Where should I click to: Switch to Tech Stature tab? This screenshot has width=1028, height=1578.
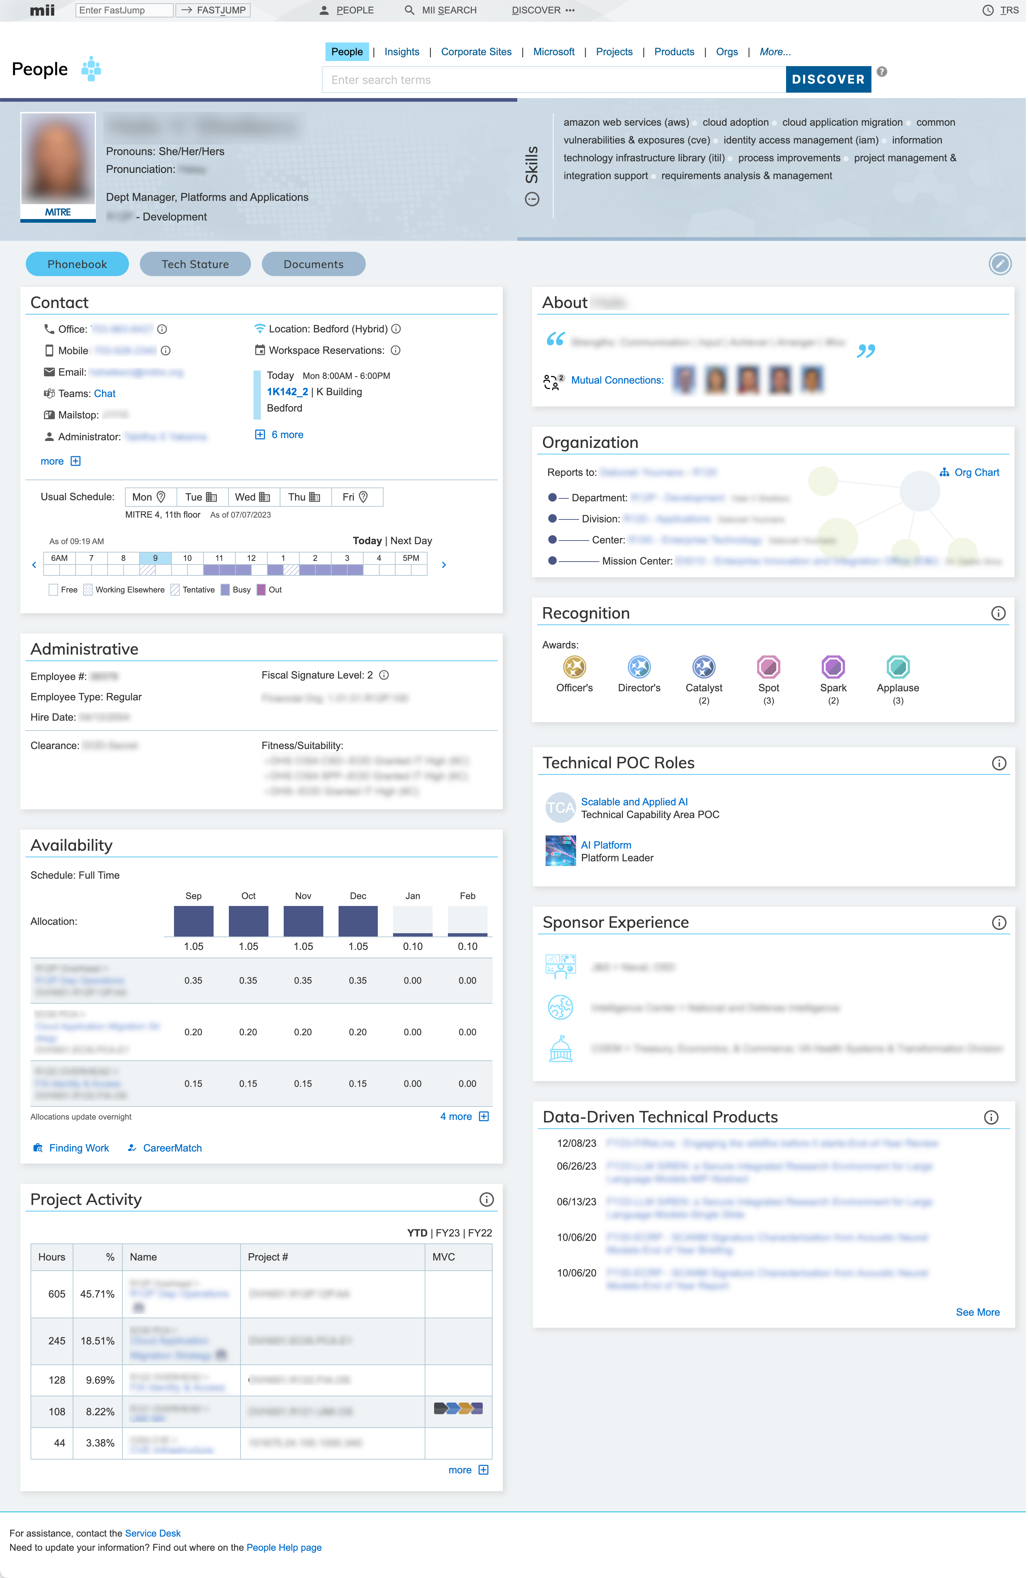[x=195, y=264]
